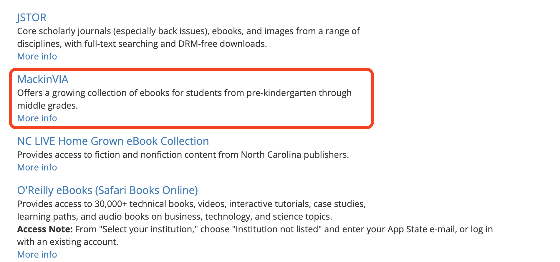Click the "North Carolina publishers" phrase

(294, 155)
